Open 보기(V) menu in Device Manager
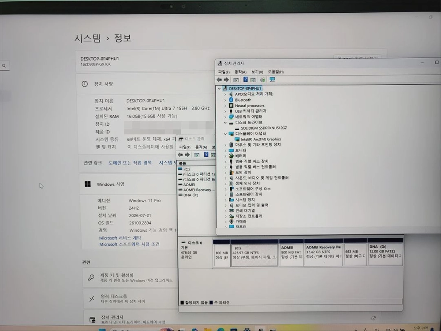This screenshot has width=441, height=331. [x=257, y=72]
